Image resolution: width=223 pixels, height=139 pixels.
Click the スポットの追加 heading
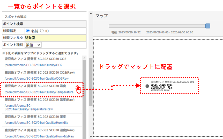(16, 17)
